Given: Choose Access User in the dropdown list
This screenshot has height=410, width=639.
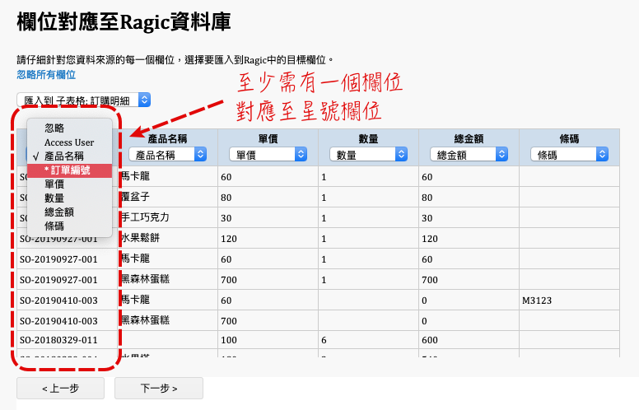Looking at the screenshot, I should (x=69, y=142).
